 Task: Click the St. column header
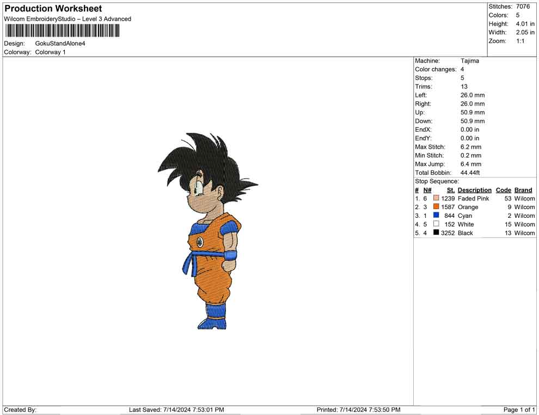tap(450, 190)
